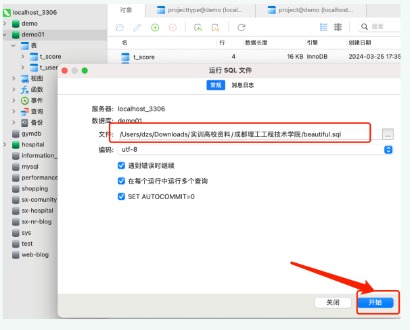Click the search magnifier icon
Image resolution: width=412 pixels, height=330 pixels.
point(365,27)
